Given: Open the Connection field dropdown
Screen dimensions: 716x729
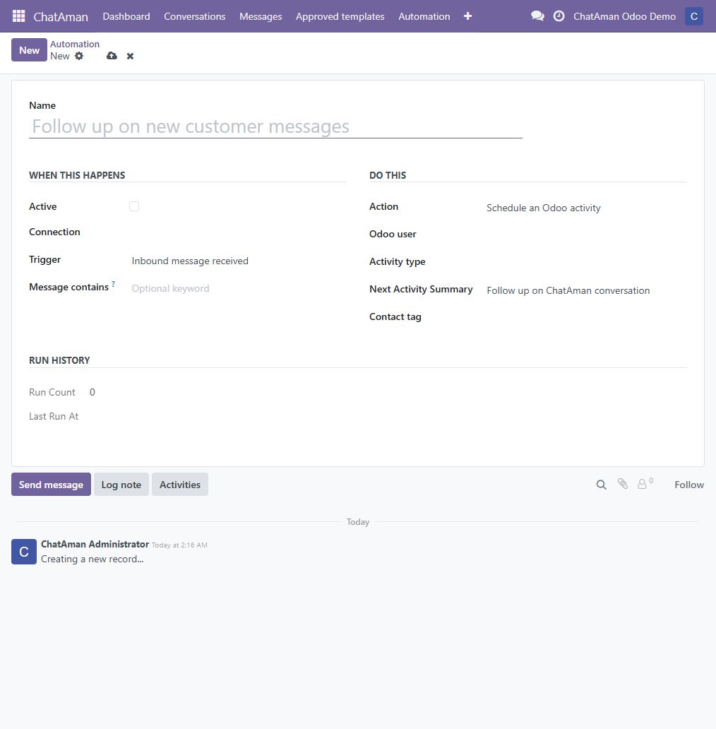Looking at the screenshot, I should (x=239, y=233).
